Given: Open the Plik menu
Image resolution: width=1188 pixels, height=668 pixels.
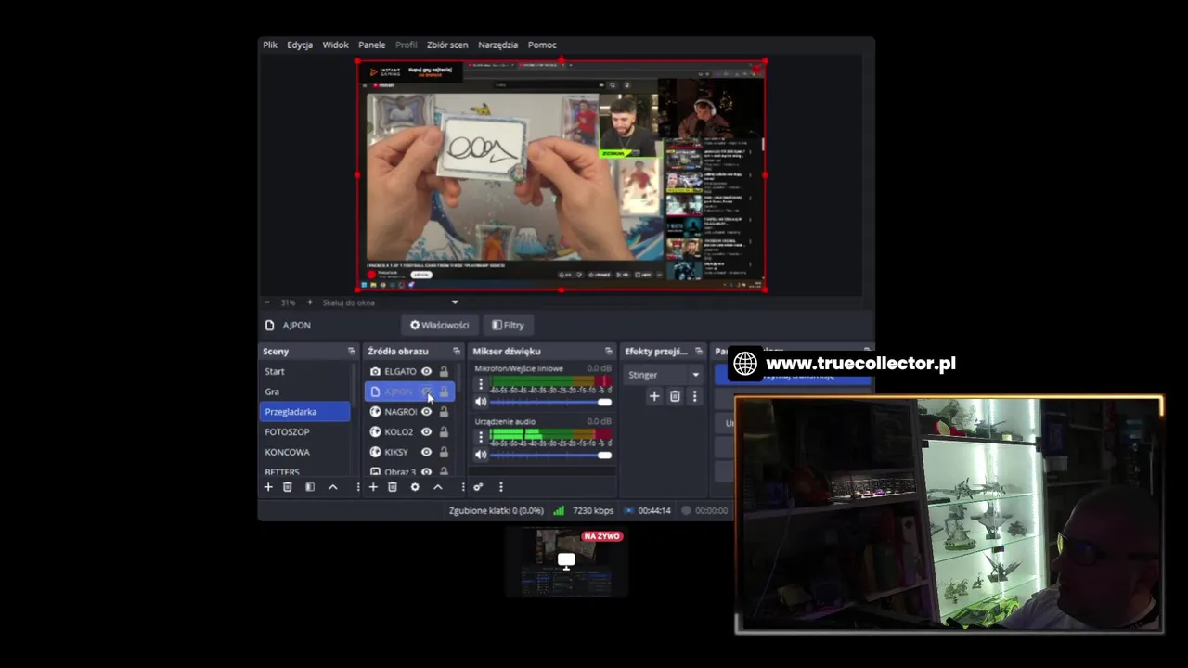Looking at the screenshot, I should 270,45.
